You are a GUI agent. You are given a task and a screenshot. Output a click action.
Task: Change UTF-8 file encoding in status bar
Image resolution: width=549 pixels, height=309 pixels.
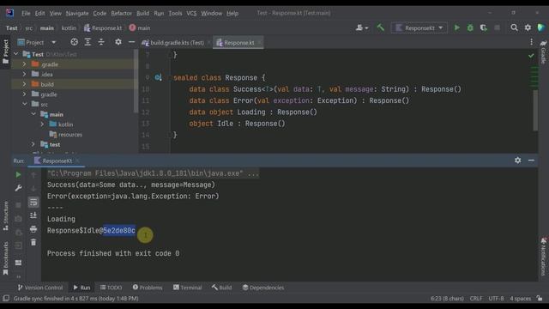tap(496, 299)
